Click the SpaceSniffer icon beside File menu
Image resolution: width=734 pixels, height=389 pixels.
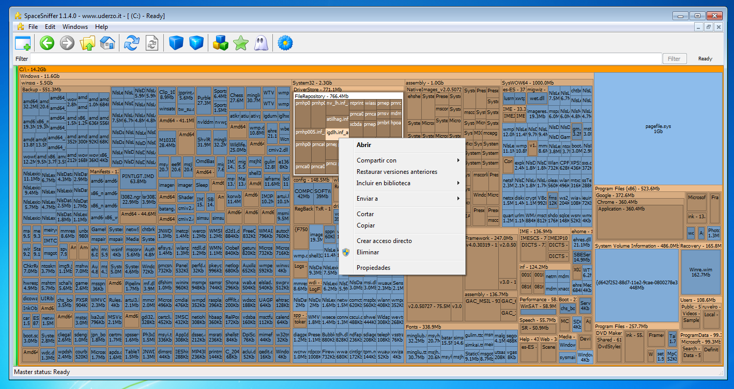[x=20, y=27]
